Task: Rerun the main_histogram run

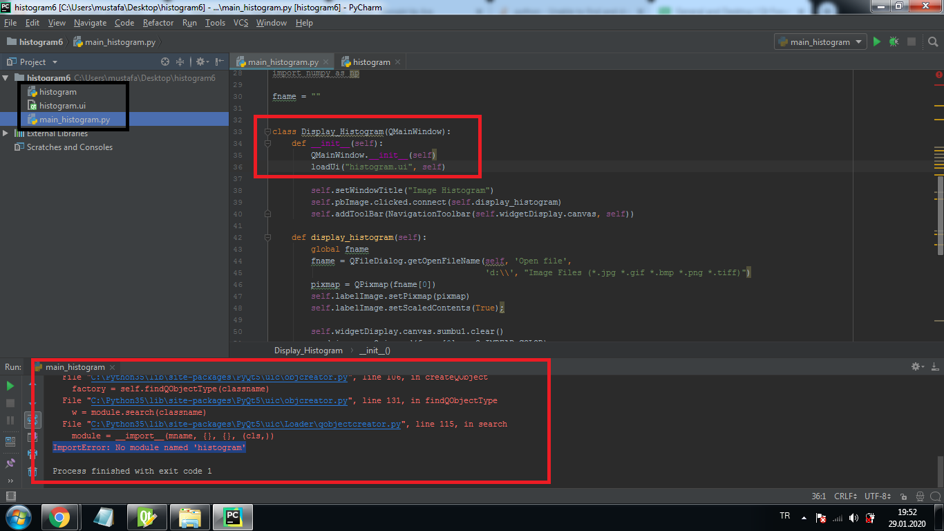Action: coord(9,386)
